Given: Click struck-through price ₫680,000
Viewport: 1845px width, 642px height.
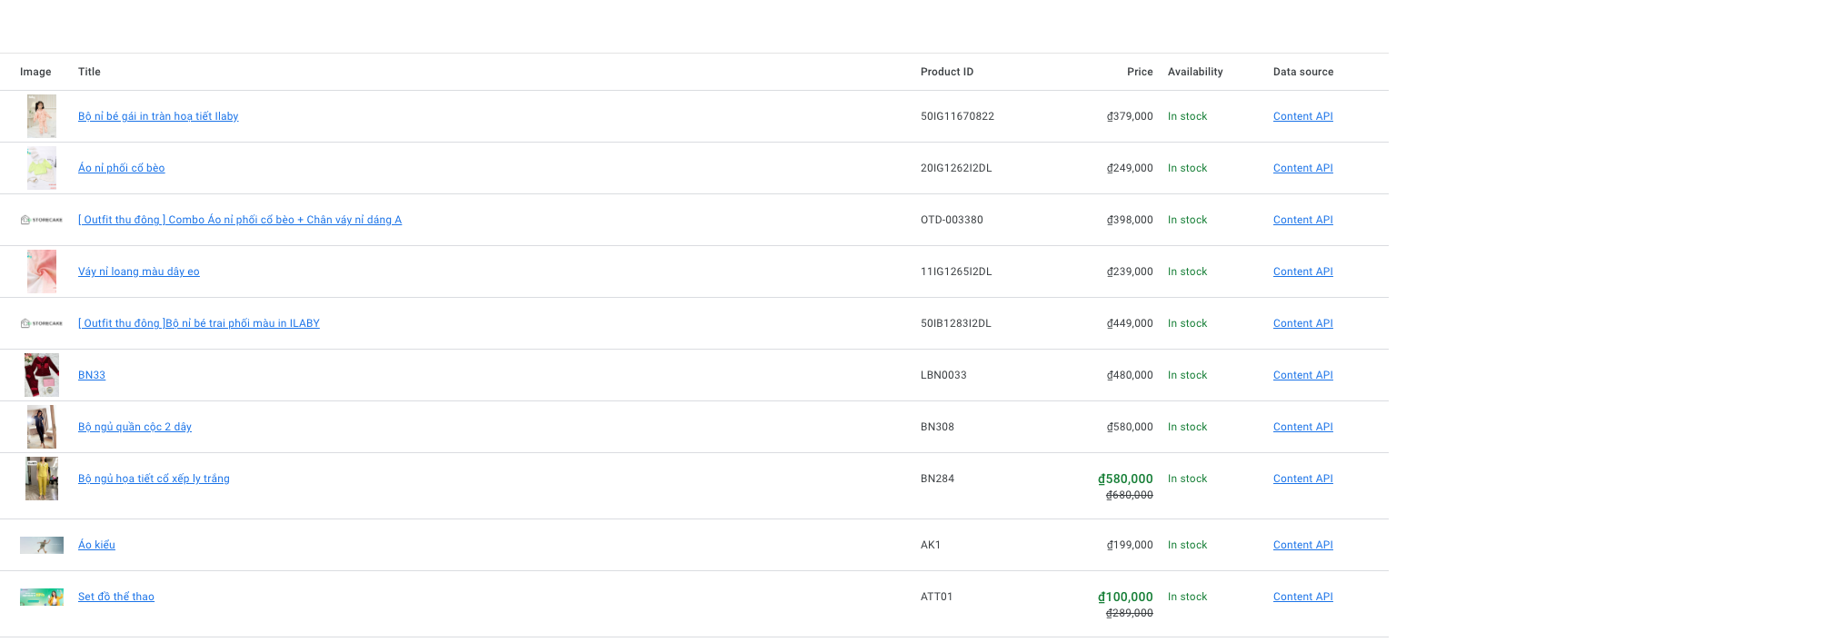Looking at the screenshot, I should [x=1130, y=495].
